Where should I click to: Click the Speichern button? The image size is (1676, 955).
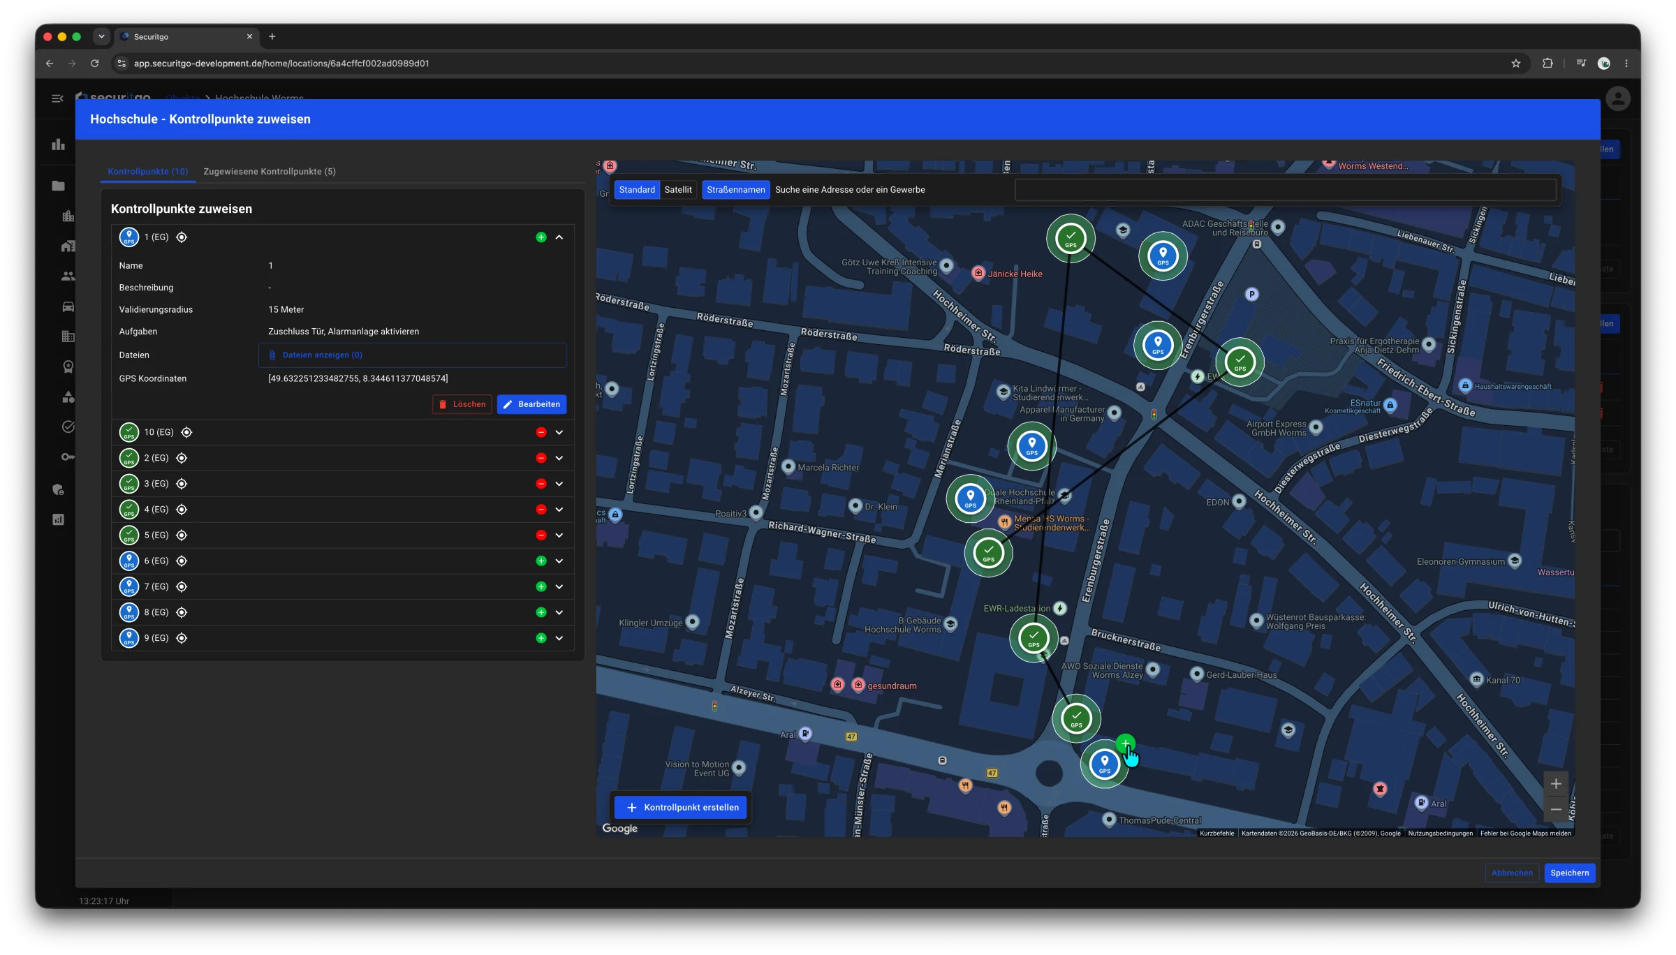click(1570, 873)
